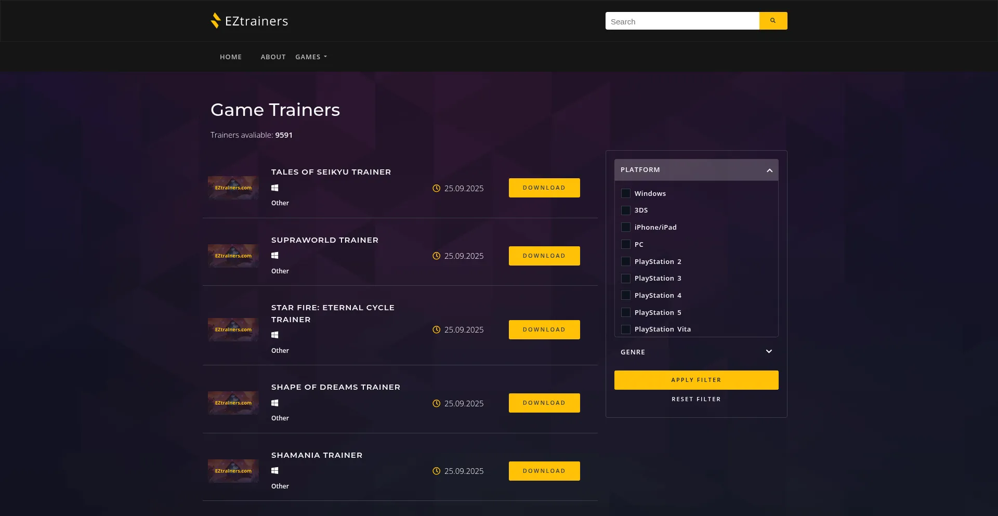Go to the Home page
This screenshot has width=998, height=516.
click(231, 57)
